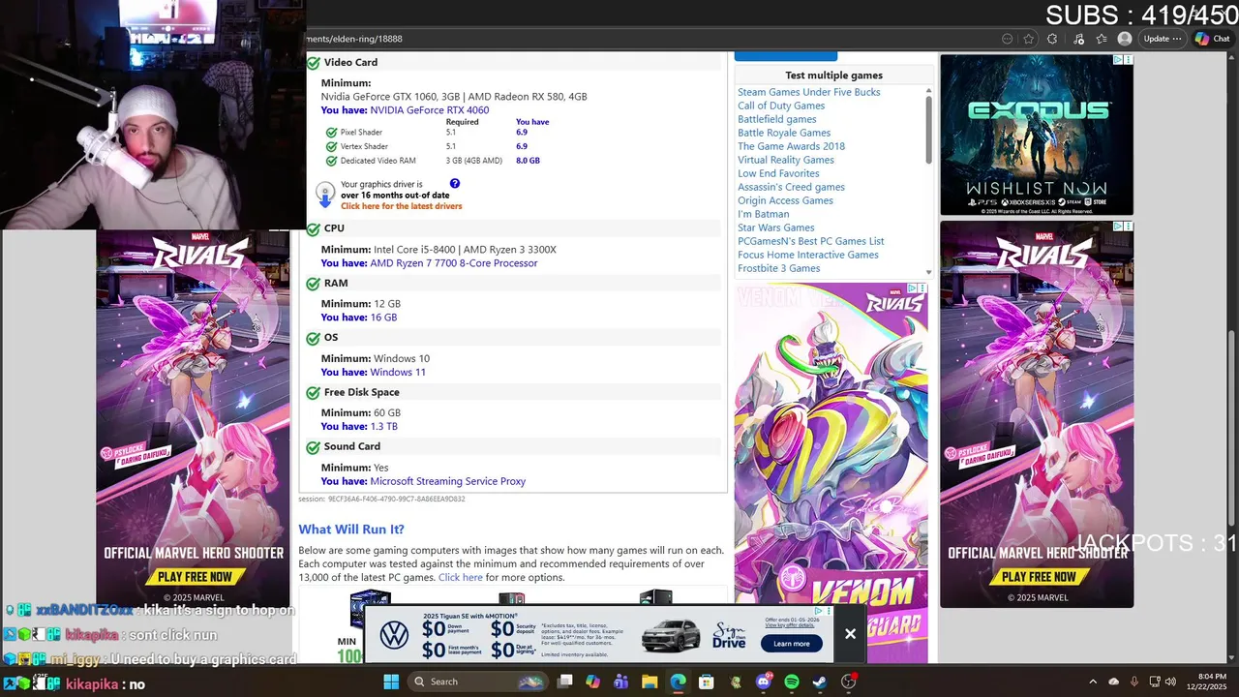Open Discord from the taskbar

764,682
